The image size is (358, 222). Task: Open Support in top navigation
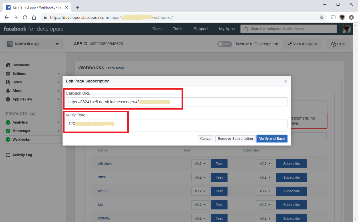pyautogui.click(x=201, y=29)
